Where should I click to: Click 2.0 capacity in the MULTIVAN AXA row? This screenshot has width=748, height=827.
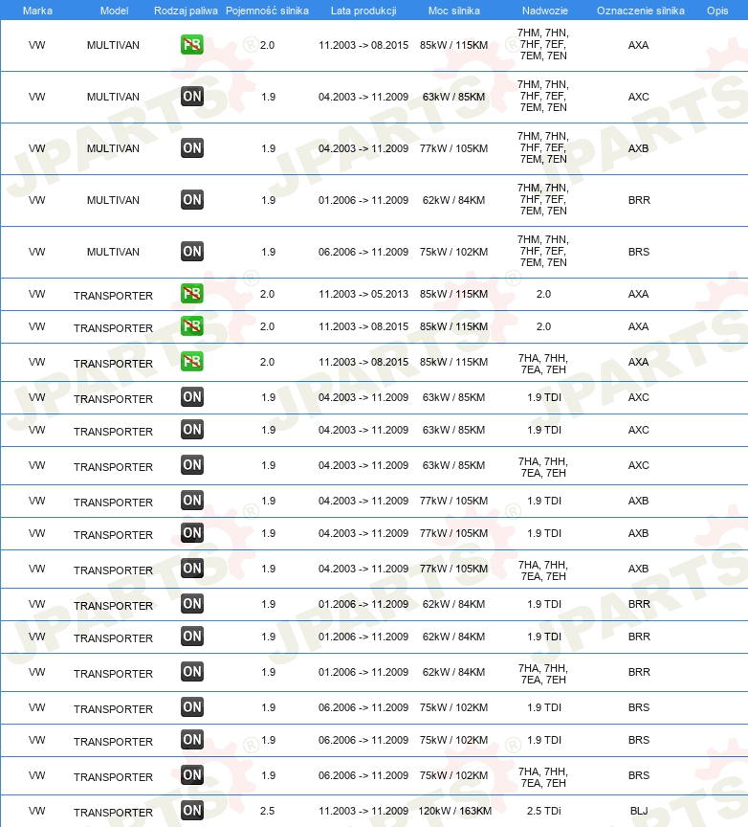point(267,45)
